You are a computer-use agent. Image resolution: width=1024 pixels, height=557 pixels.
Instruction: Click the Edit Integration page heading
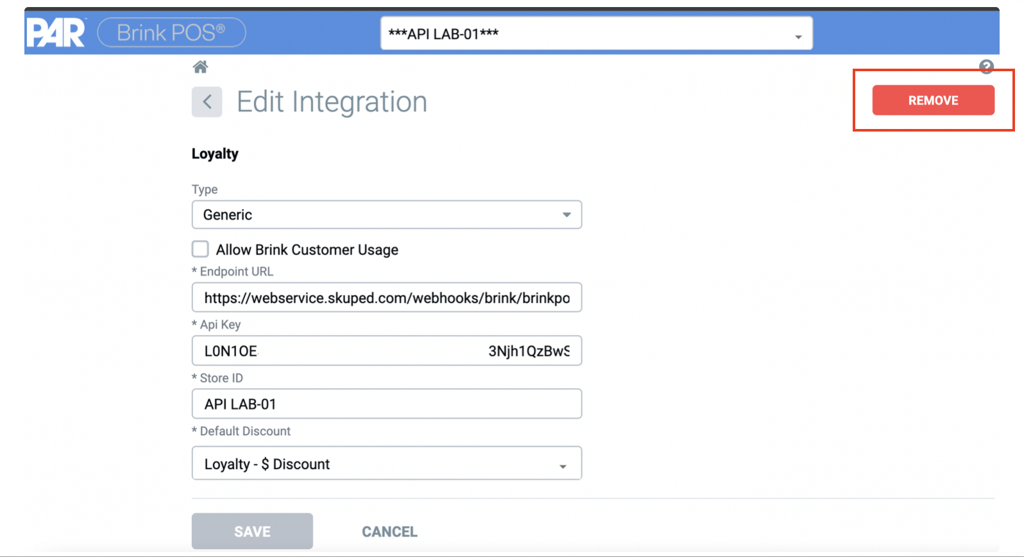332,102
